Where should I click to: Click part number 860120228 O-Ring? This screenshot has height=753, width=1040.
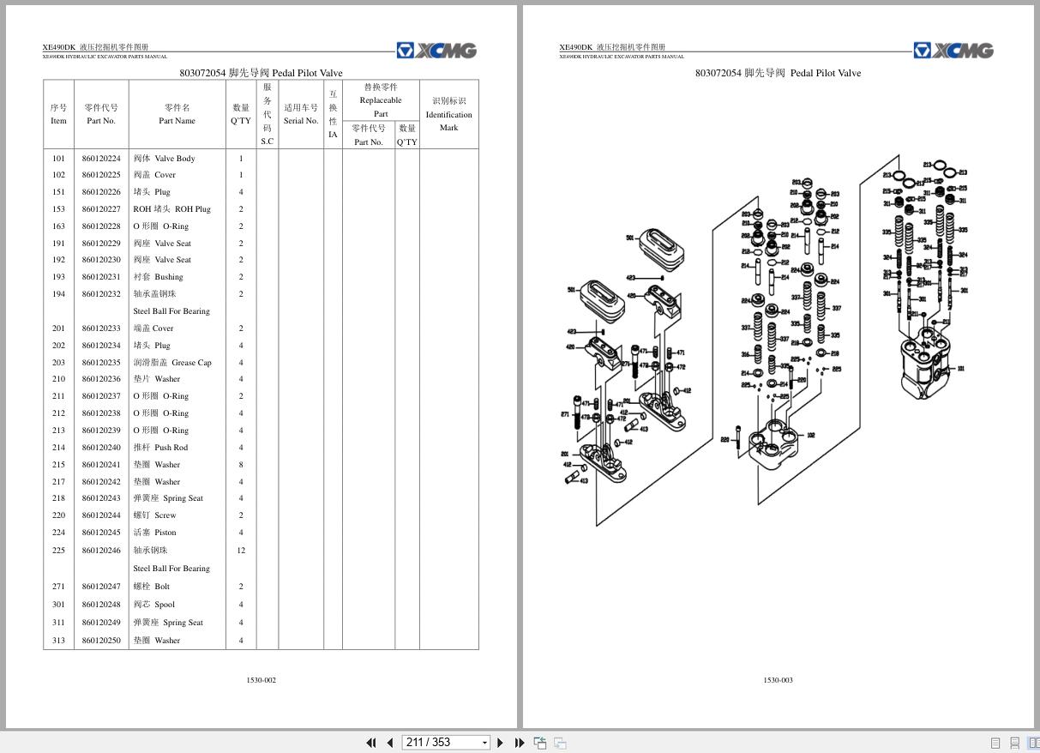click(101, 226)
